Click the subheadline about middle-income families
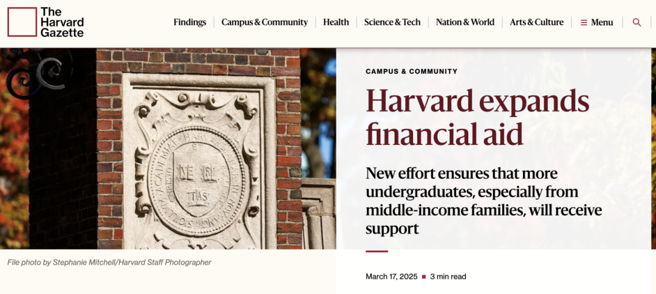656x294 pixels. pyautogui.click(x=483, y=201)
